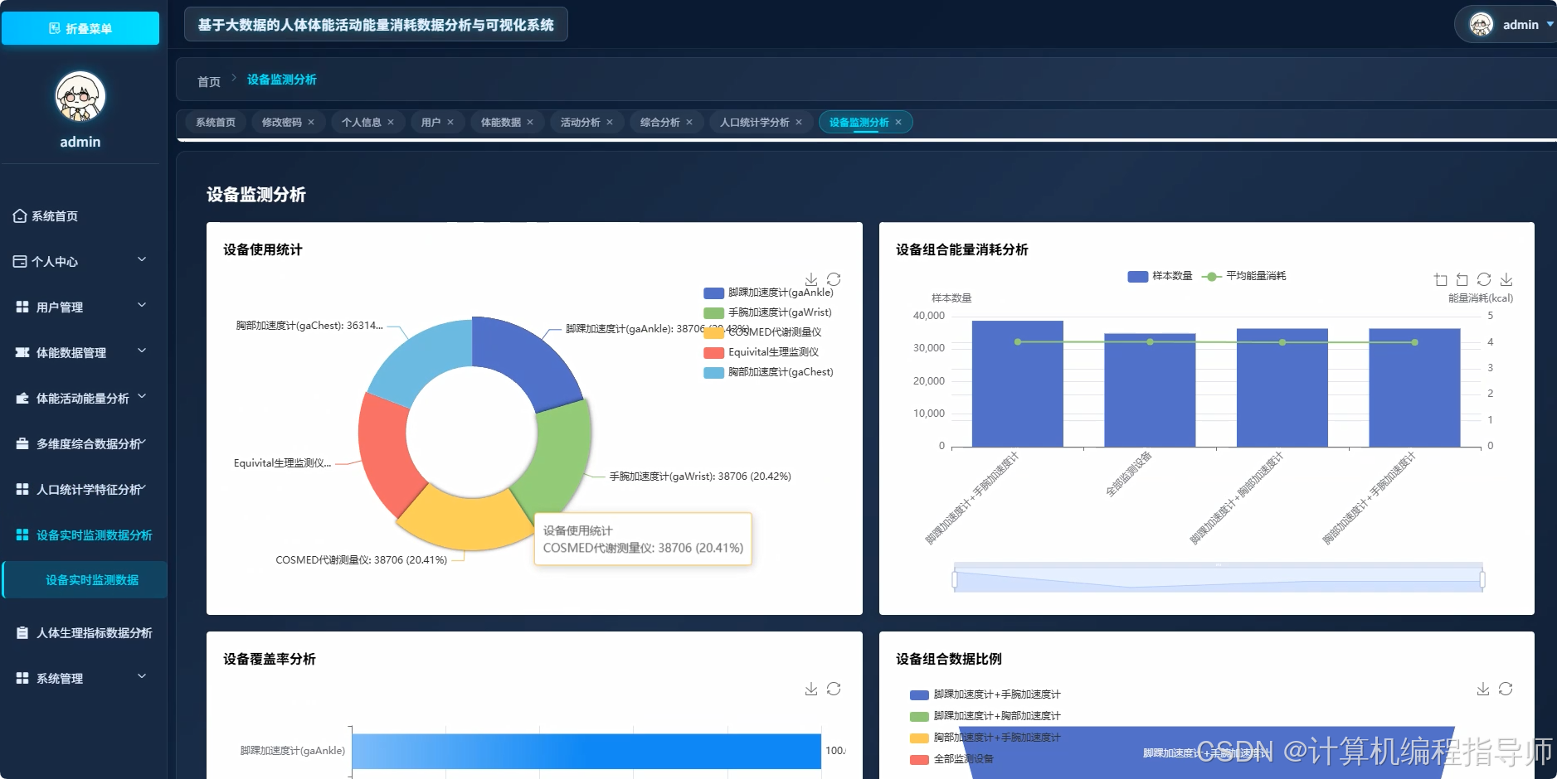Screen dimensions: 1557x779
Task: Close the 个人信息 tab
Action: [x=391, y=123]
